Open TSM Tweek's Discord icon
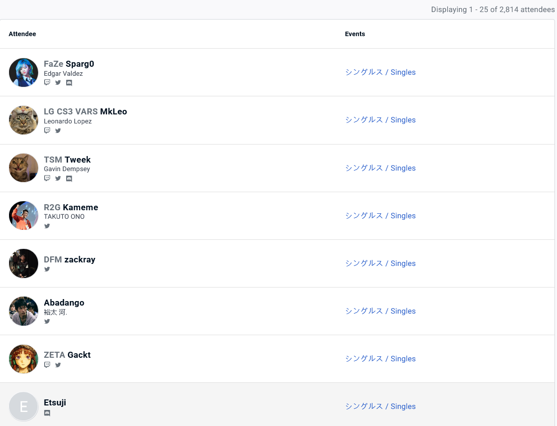This screenshot has width=557, height=426. 69,179
